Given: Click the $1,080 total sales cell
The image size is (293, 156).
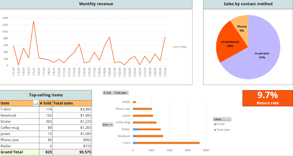Looking at the screenshot, I should tap(72, 134).
